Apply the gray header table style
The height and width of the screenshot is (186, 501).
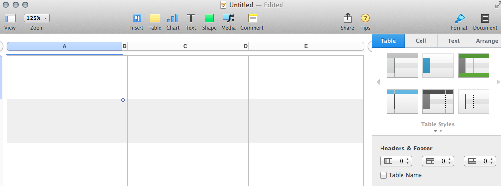pos(402,65)
